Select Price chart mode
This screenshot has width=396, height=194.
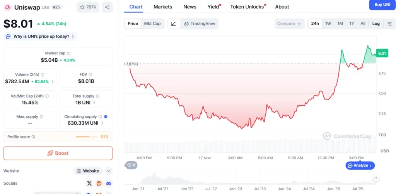pos(133,24)
